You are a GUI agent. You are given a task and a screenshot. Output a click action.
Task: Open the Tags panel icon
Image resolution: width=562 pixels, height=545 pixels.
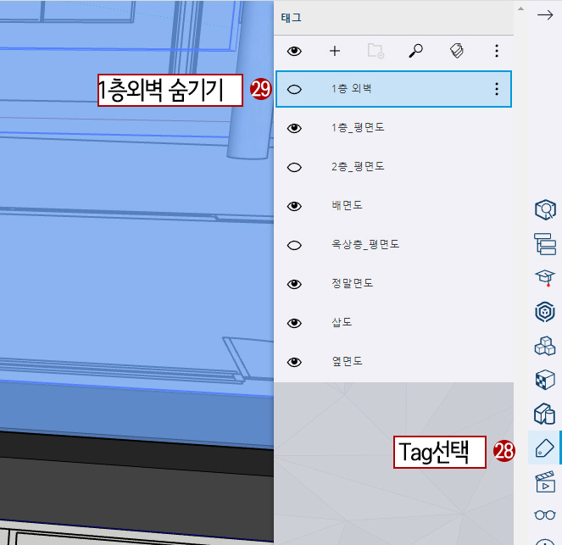pyautogui.click(x=544, y=448)
